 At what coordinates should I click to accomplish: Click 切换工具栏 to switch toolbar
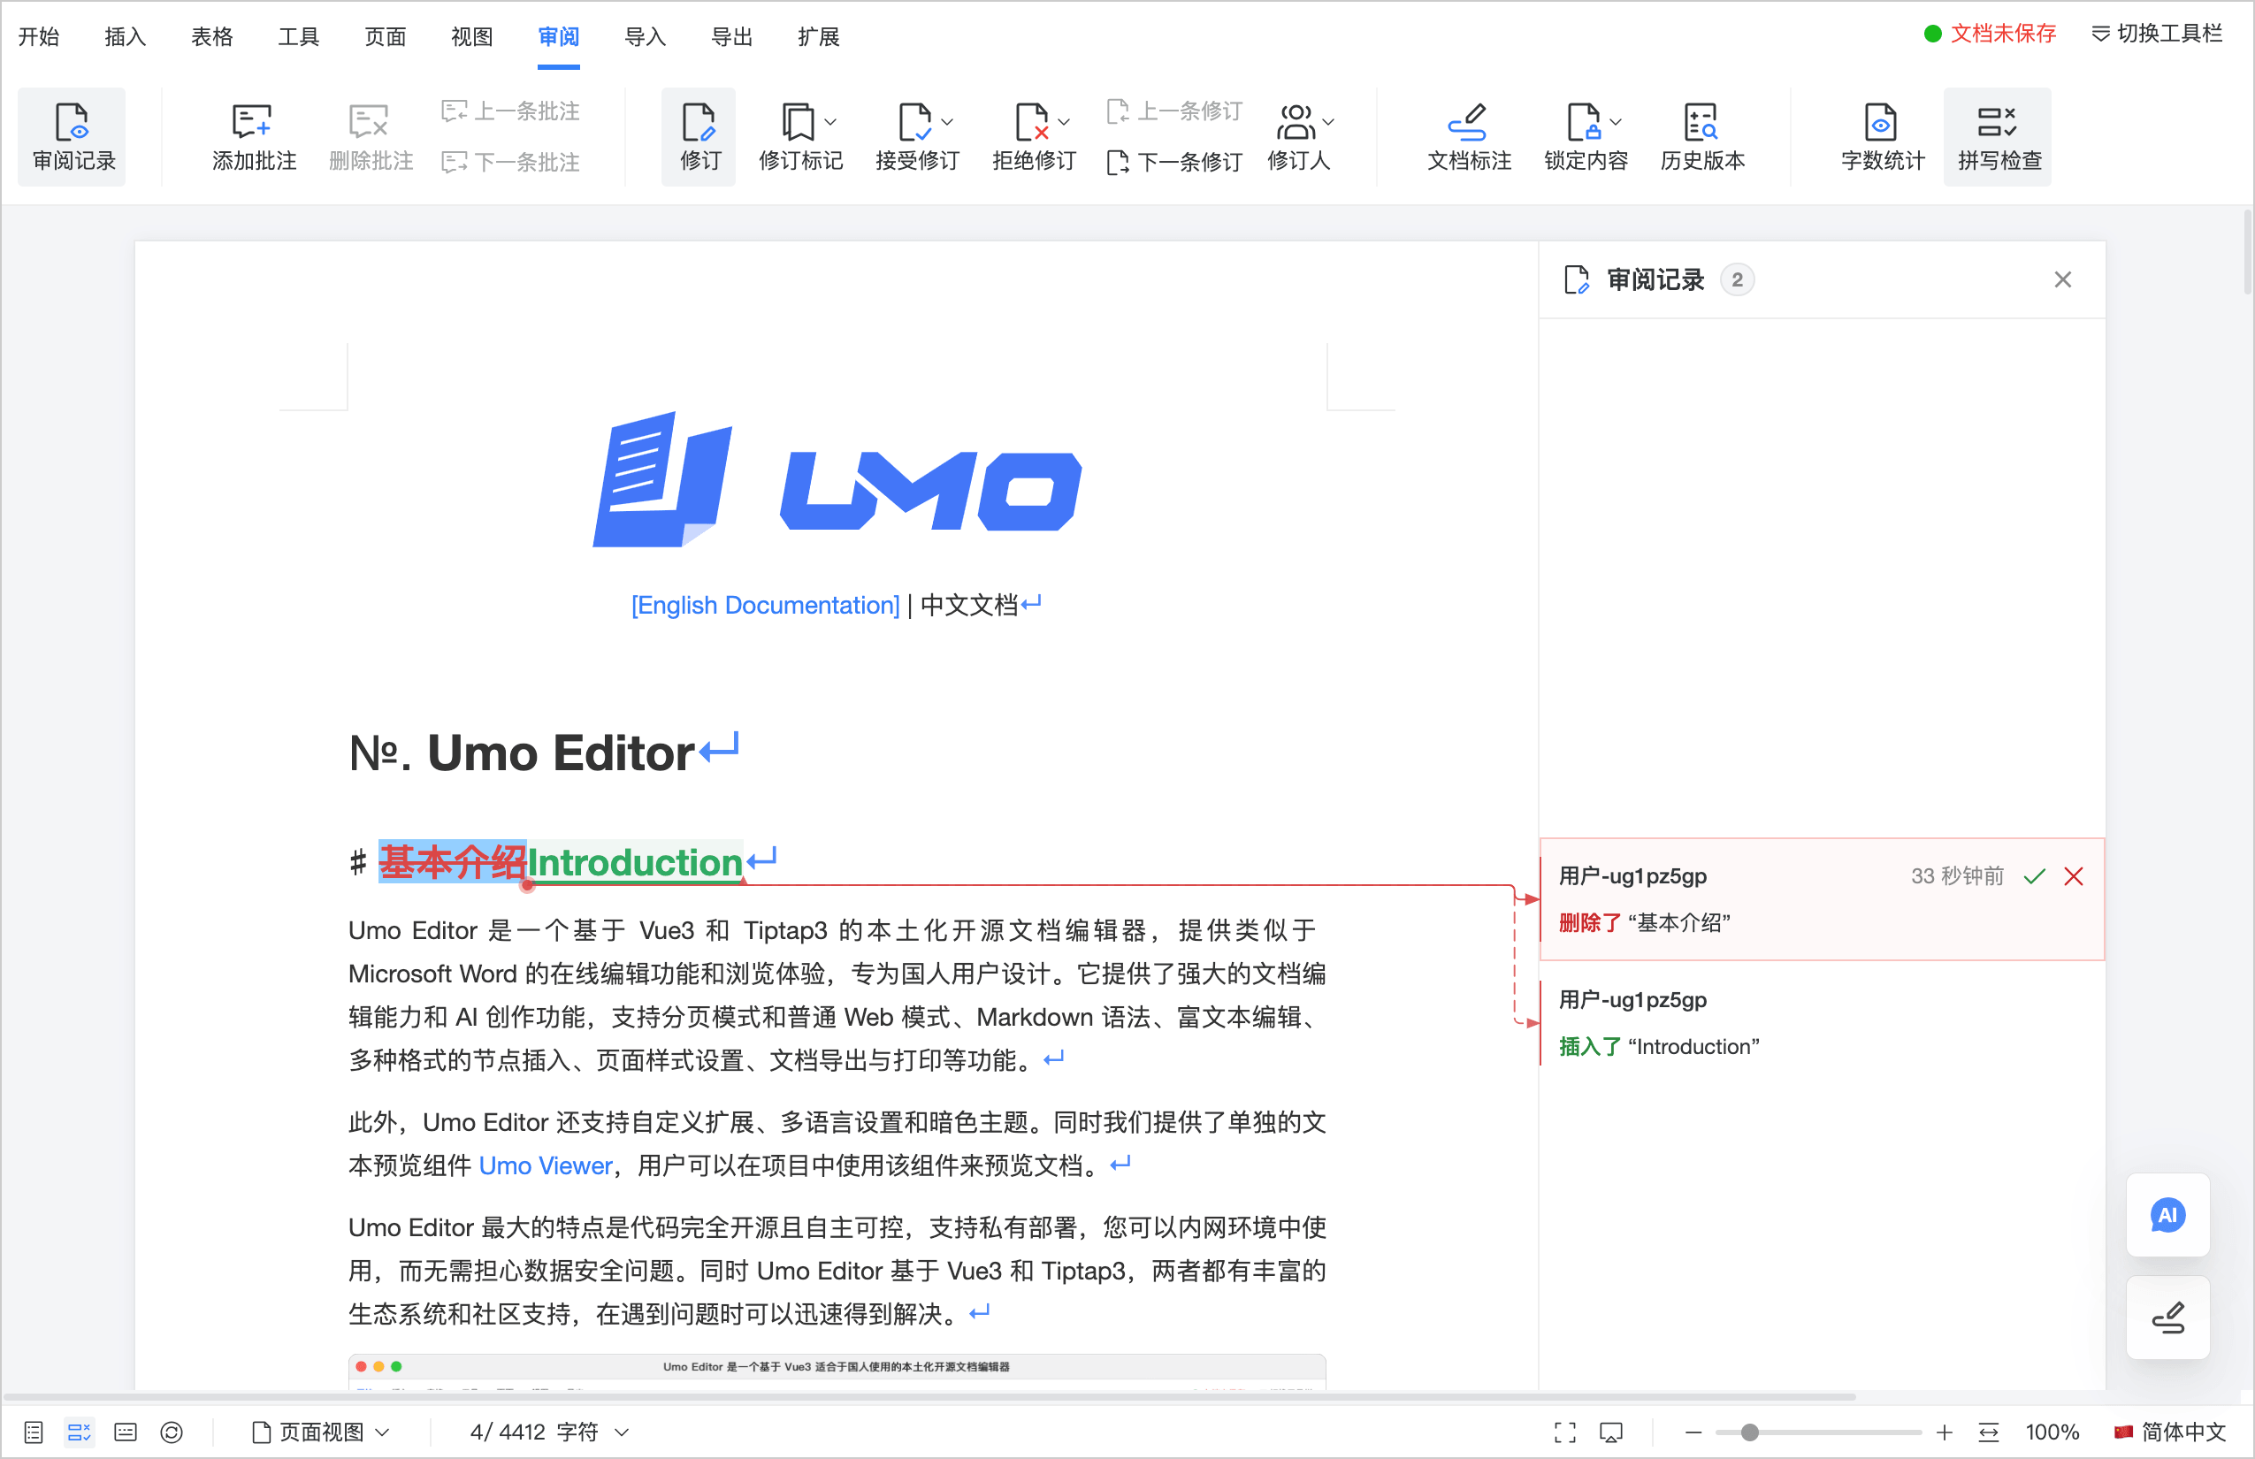pos(2157,34)
